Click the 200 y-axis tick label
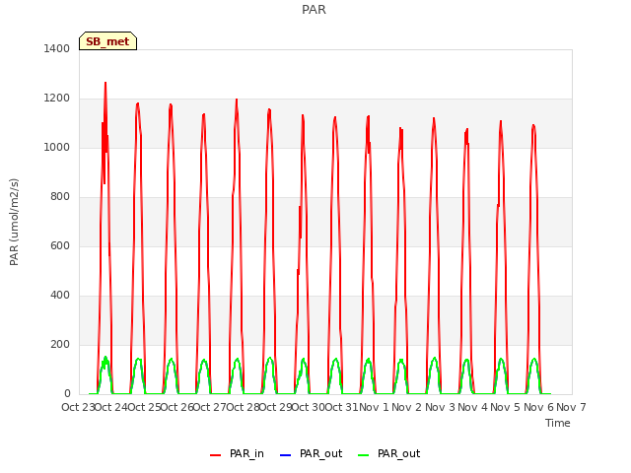Viewport: 631px width, 473px height. point(60,344)
